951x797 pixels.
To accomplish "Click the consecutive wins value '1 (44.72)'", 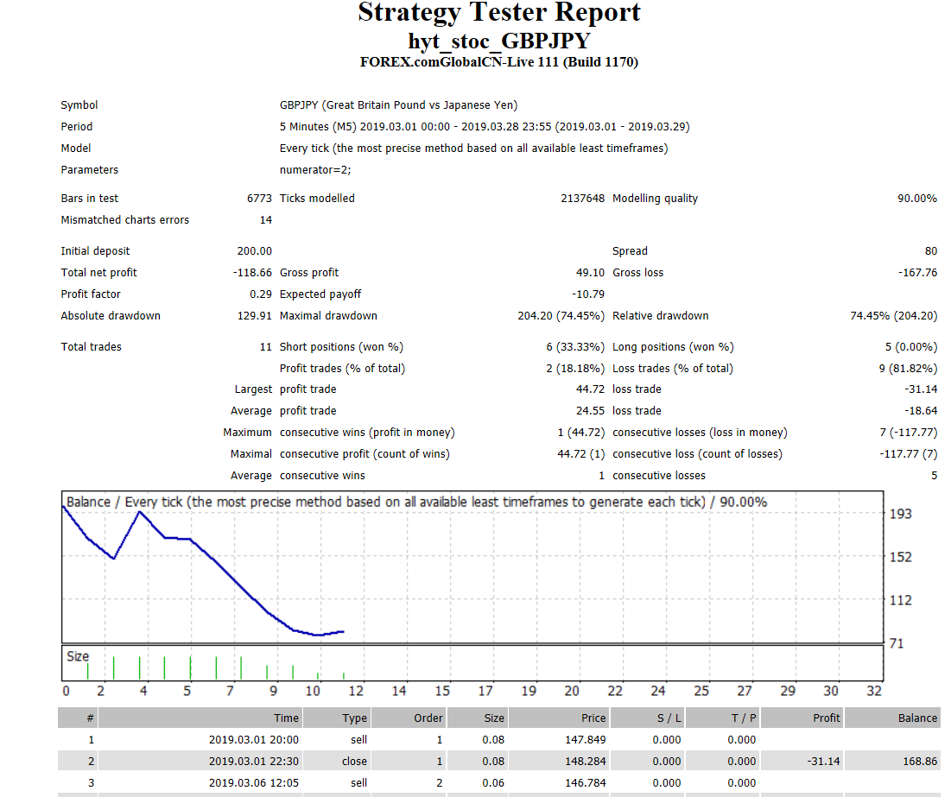I will click(581, 433).
